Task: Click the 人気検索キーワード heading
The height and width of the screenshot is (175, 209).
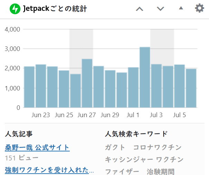Action: click(136, 134)
